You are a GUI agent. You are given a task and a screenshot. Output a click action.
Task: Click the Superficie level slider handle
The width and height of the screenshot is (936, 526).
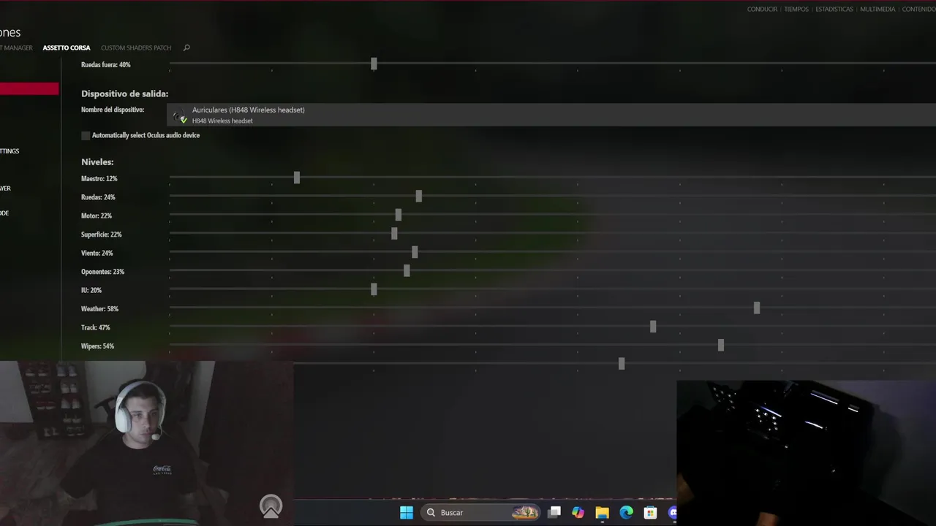[394, 233]
